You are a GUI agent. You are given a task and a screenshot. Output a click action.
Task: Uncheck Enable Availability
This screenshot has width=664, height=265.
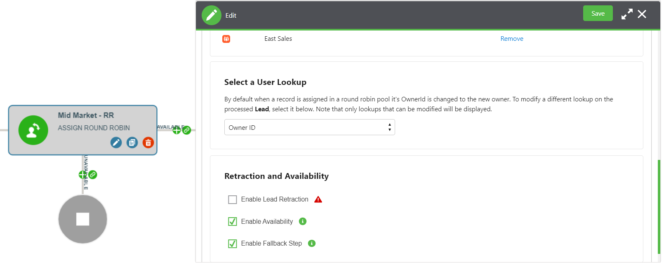[x=233, y=221]
